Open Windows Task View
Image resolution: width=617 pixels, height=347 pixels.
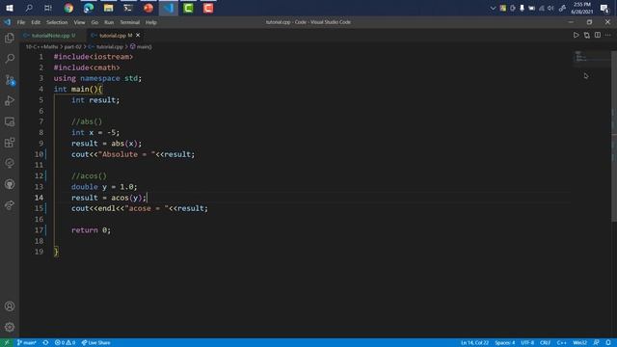[x=48, y=8]
